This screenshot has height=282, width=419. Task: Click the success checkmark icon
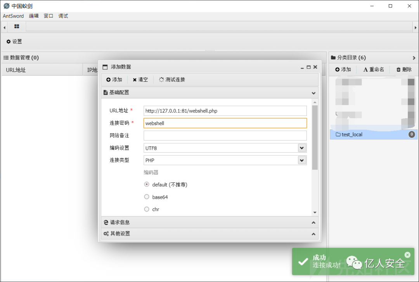[x=303, y=261]
